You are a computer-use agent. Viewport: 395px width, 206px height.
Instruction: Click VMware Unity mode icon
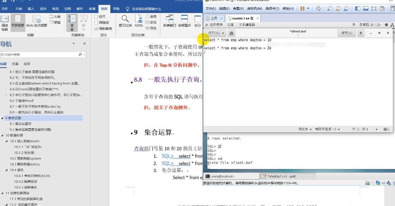tap(382, 8)
